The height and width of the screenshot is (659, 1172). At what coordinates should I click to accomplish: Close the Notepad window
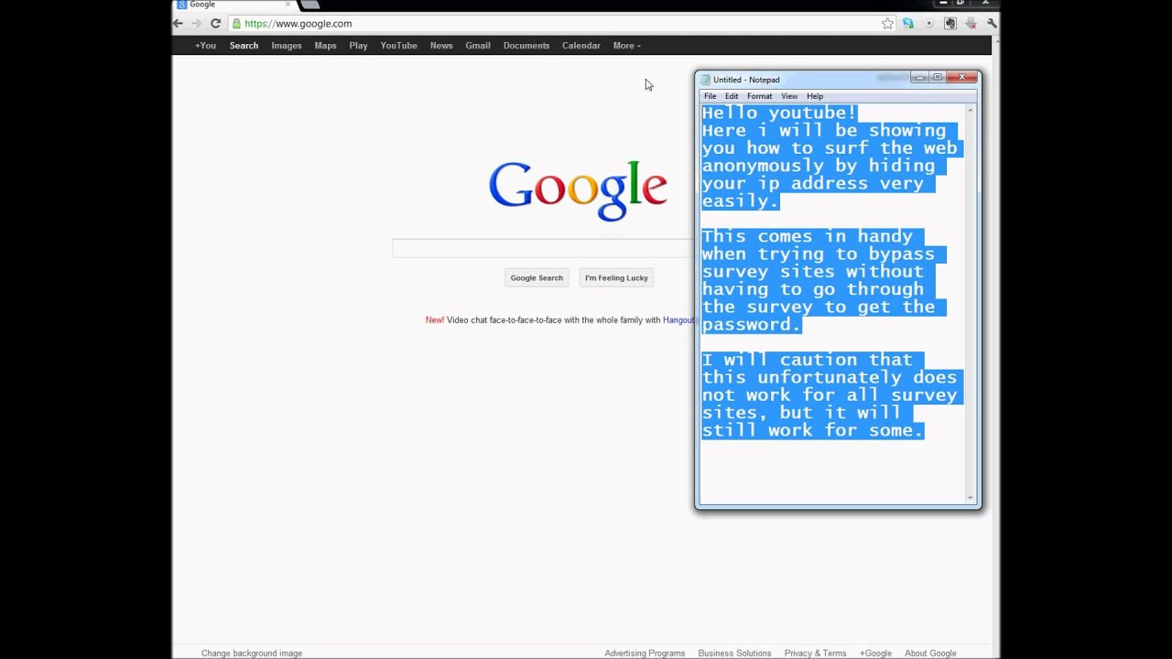(962, 78)
